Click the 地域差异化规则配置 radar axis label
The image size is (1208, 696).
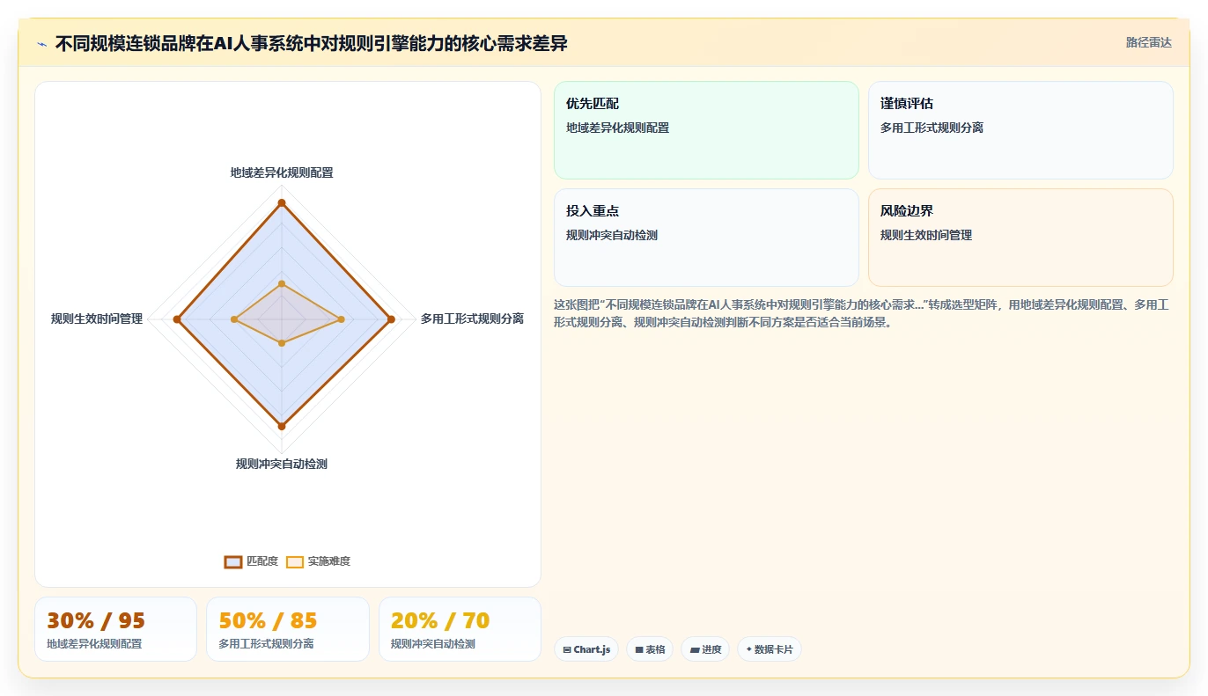(x=282, y=172)
